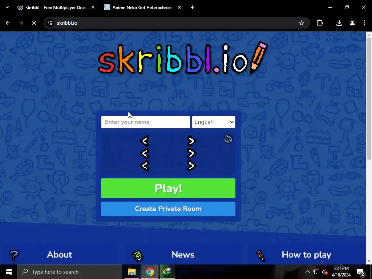Open the Chrome three-dot menu
The image size is (372, 279).
coord(364,23)
